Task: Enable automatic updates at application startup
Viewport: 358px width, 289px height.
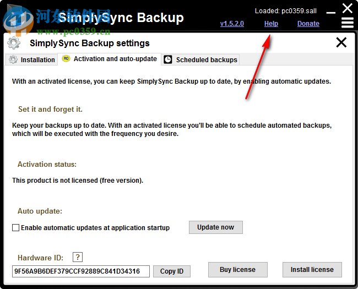Action: point(15,227)
